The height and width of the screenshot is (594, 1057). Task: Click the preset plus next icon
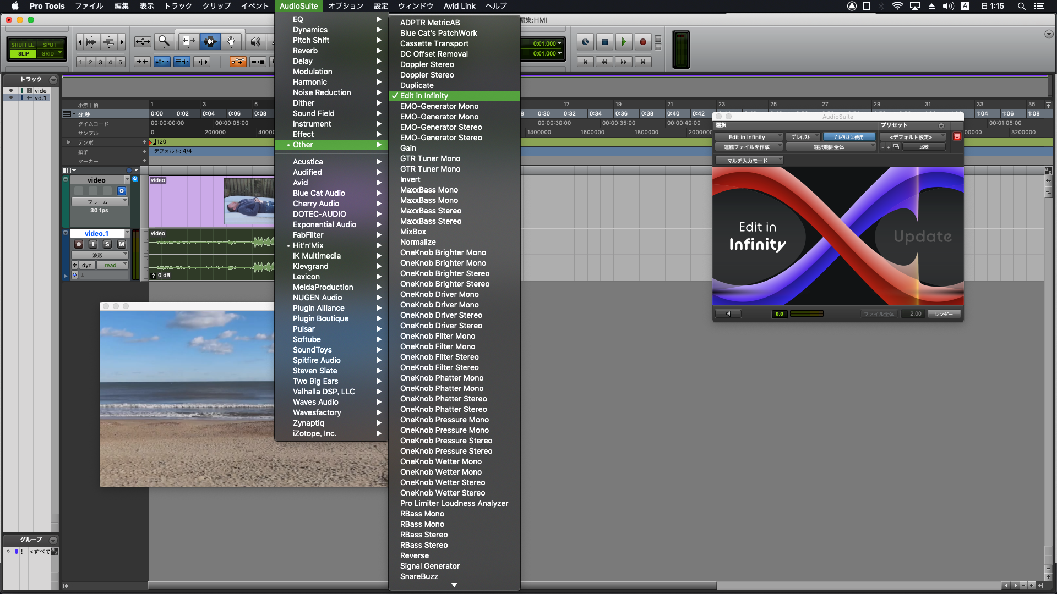pos(889,147)
